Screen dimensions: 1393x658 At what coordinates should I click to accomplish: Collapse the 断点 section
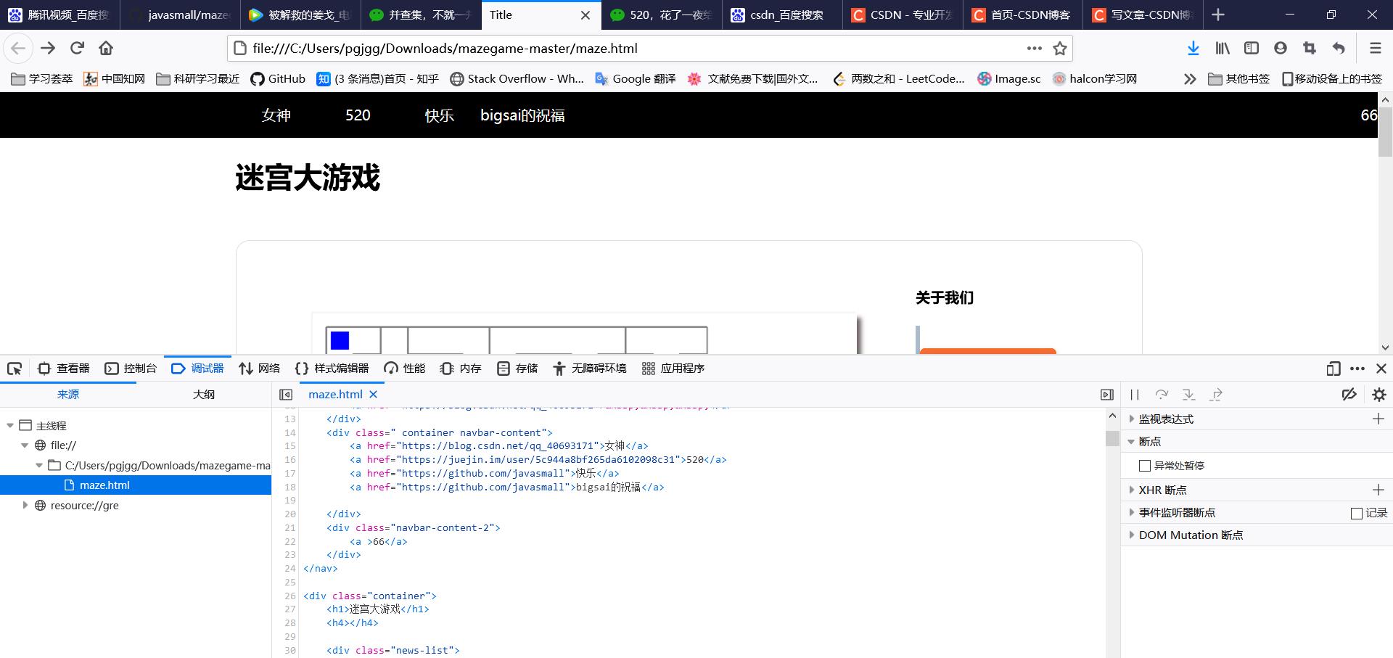tap(1131, 441)
